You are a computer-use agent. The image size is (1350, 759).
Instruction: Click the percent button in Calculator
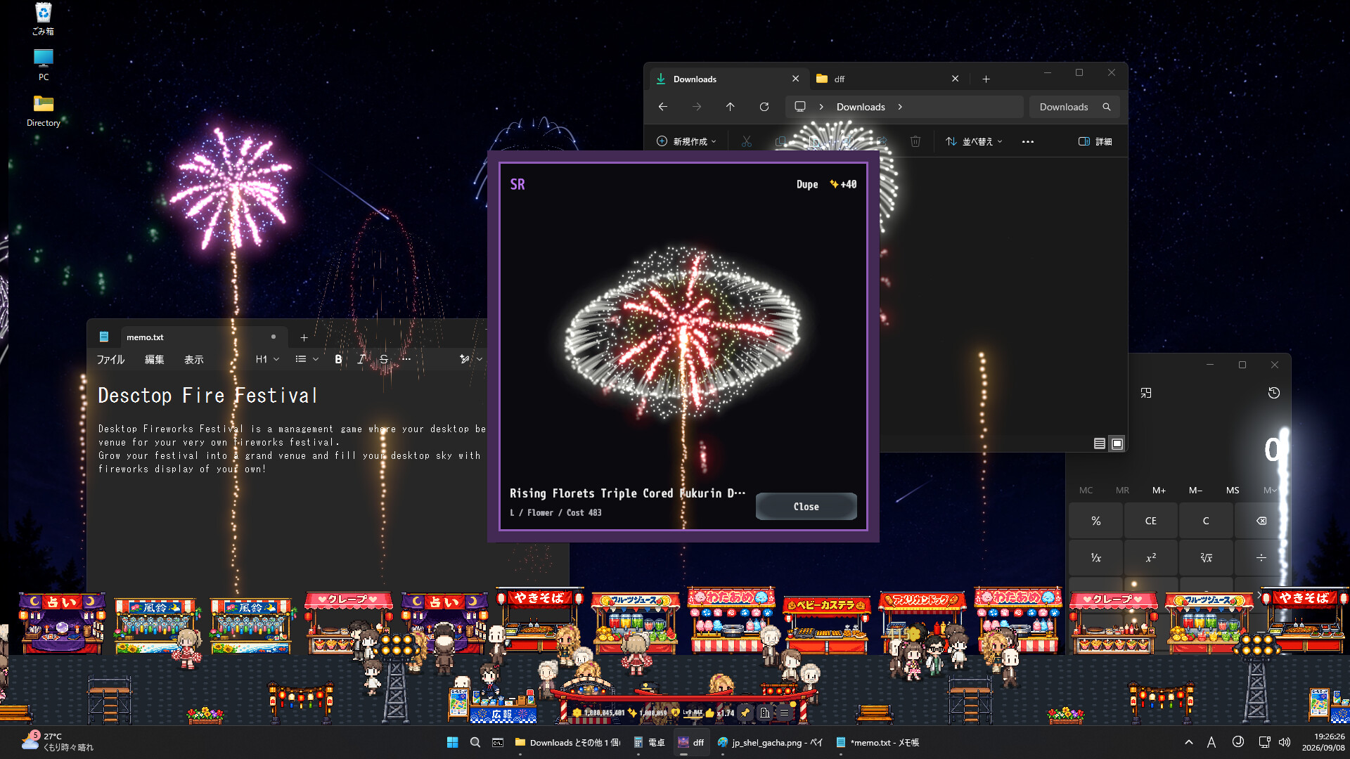click(1096, 521)
